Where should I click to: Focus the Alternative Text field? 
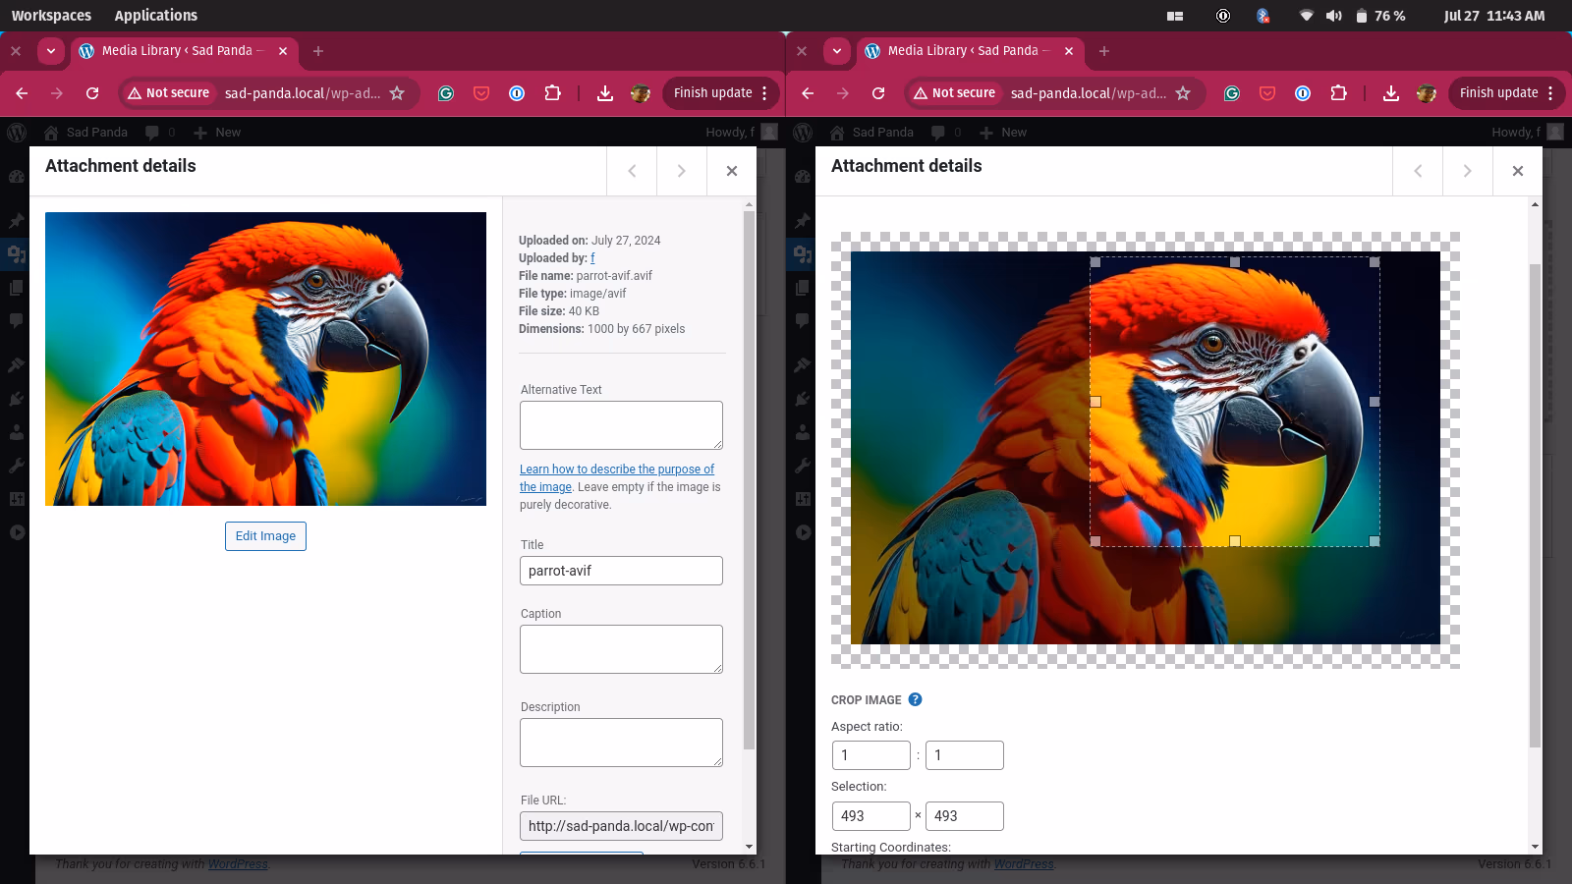pos(621,425)
